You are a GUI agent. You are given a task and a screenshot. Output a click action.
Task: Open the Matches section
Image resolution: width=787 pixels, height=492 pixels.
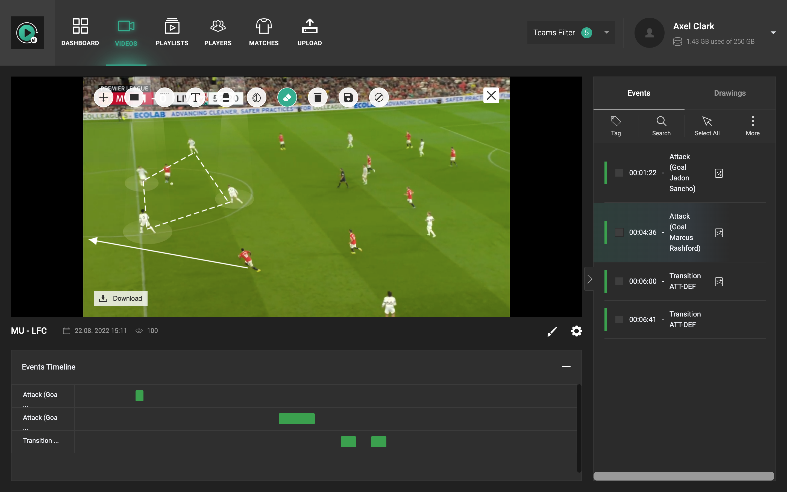(x=264, y=33)
